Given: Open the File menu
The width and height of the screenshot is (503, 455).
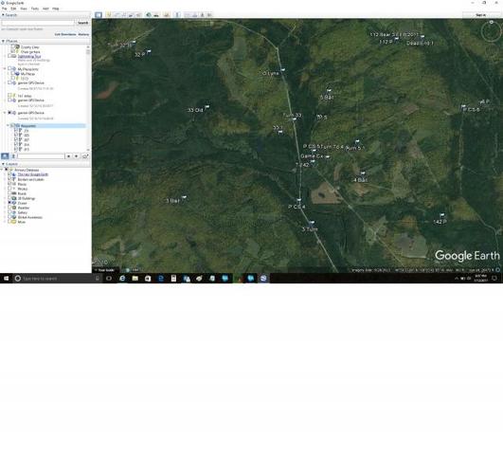Looking at the screenshot, I should tap(4, 9).
